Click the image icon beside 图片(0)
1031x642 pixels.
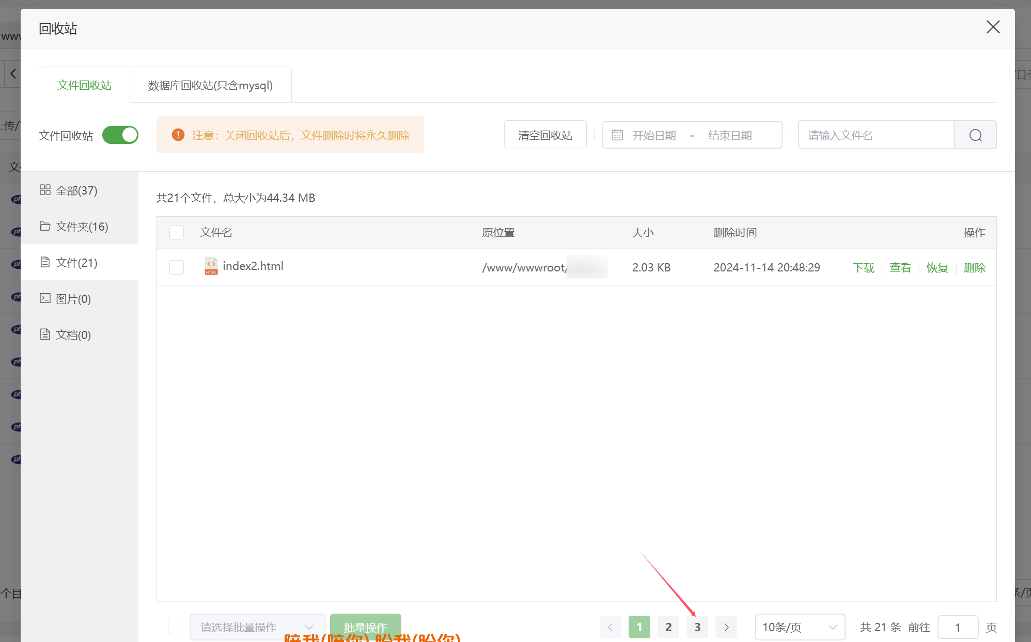(45, 298)
